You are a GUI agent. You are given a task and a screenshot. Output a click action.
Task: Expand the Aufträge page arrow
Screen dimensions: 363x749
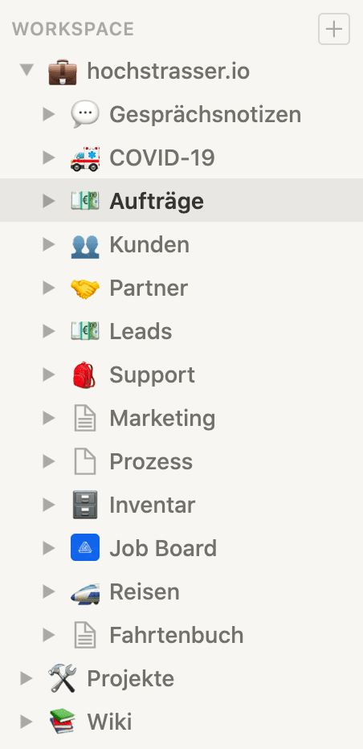[49, 201]
